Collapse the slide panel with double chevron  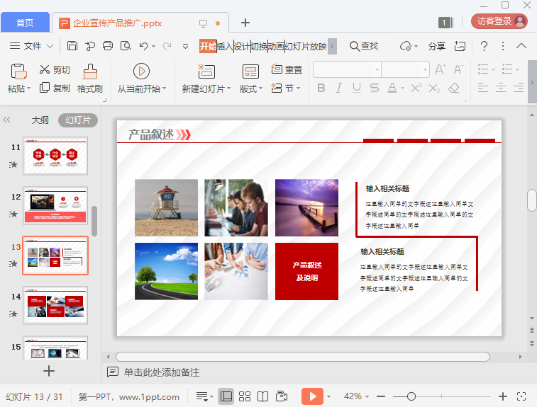coord(7,120)
